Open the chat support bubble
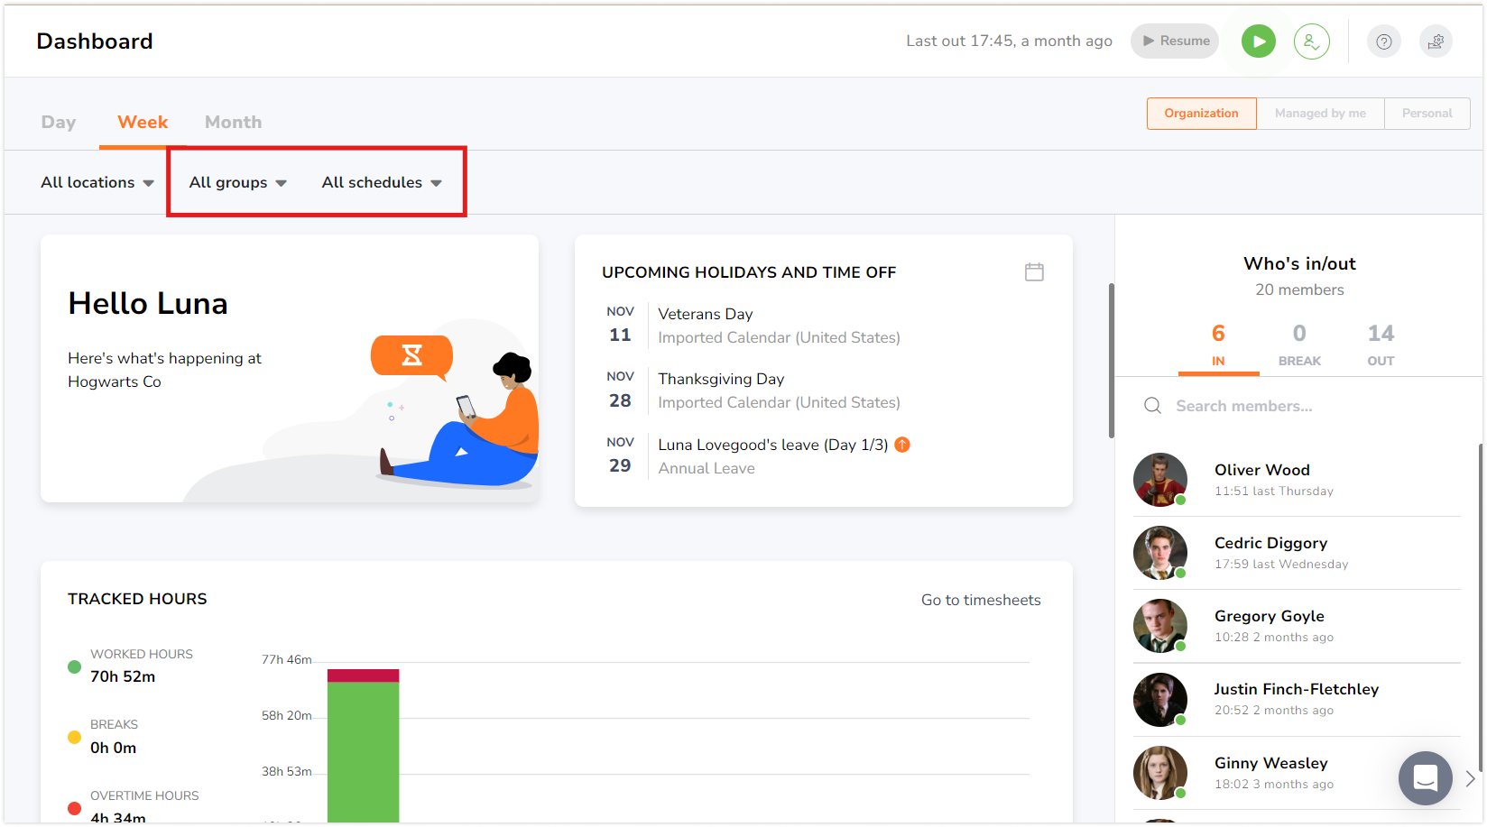This screenshot has height=827, width=1487. [1425, 777]
